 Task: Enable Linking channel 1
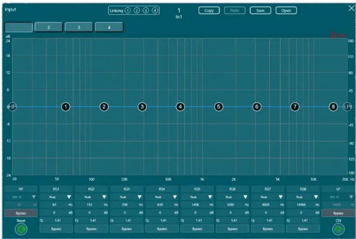[x=128, y=11]
